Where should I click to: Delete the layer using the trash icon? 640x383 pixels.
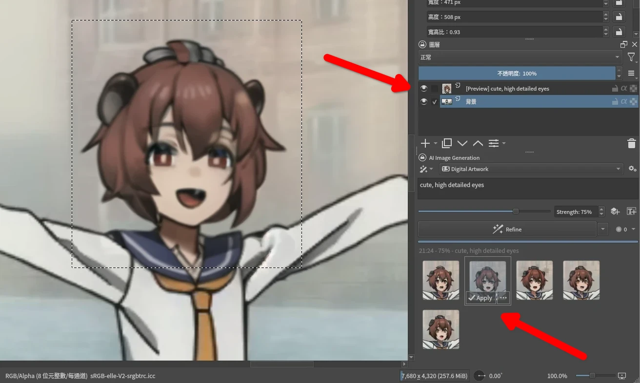click(x=631, y=143)
